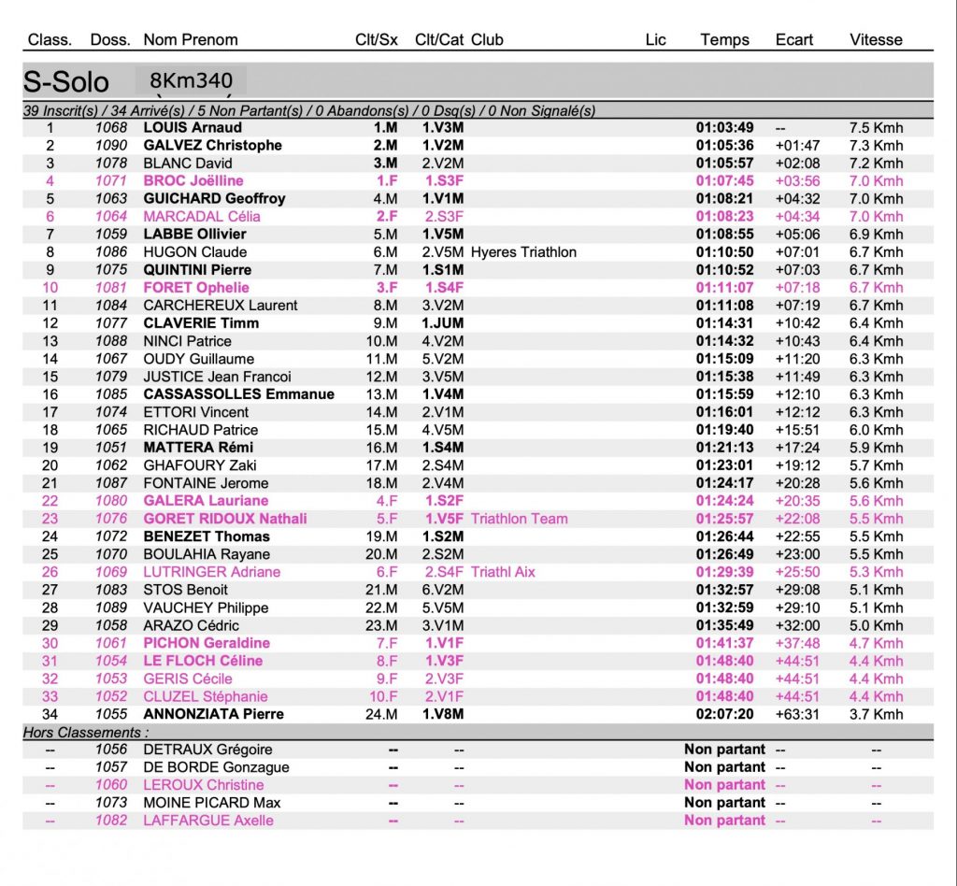This screenshot has height=886, width=957.
Task: Select runner "NINCI Patrice"
Action: click(x=187, y=340)
